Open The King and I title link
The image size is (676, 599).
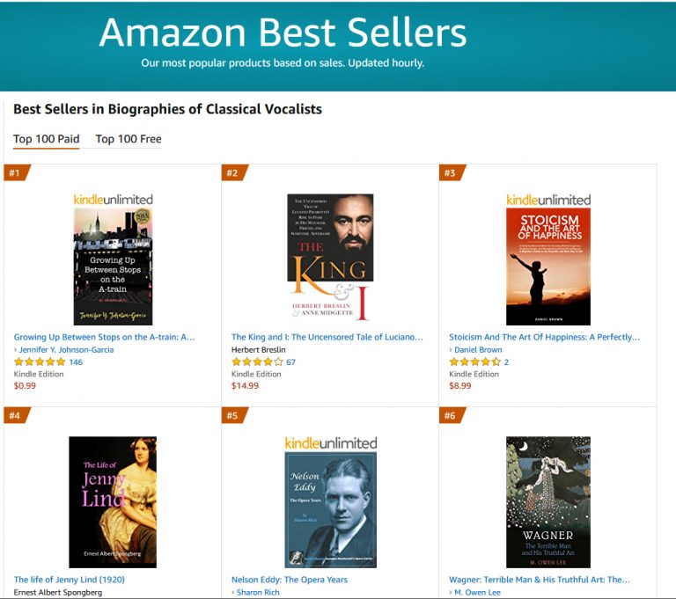click(x=327, y=337)
